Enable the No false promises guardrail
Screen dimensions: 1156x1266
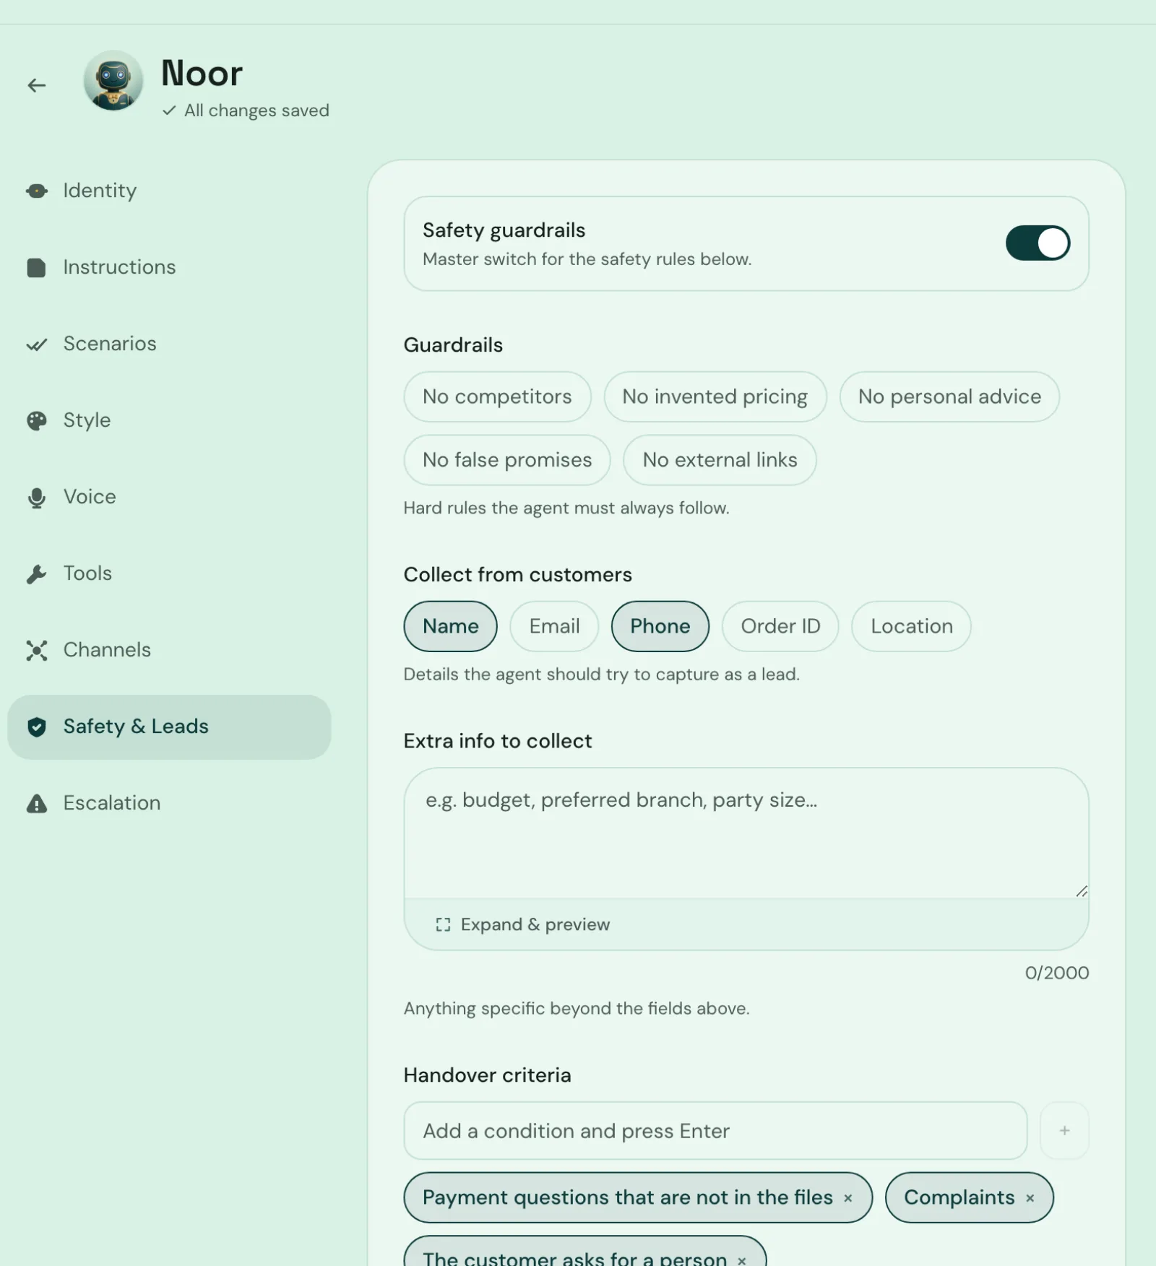[x=507, y=460]
